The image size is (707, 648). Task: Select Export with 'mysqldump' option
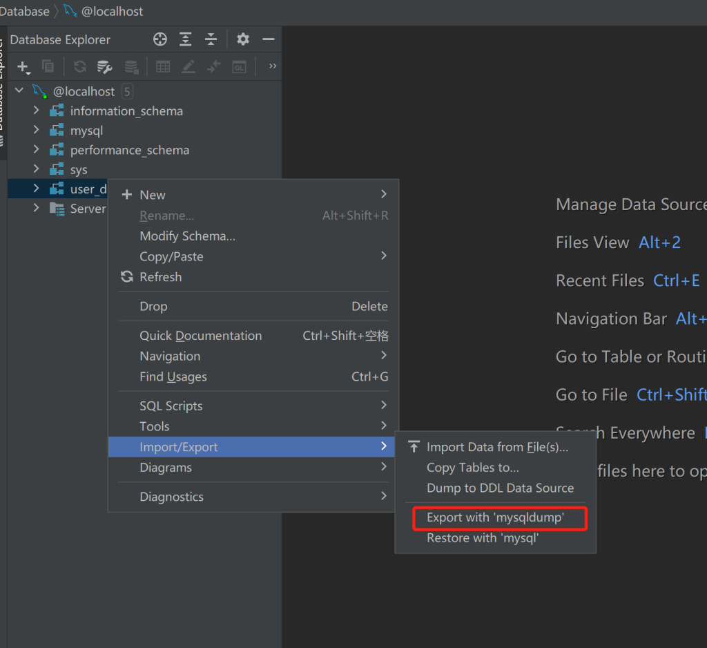point(495,517)
